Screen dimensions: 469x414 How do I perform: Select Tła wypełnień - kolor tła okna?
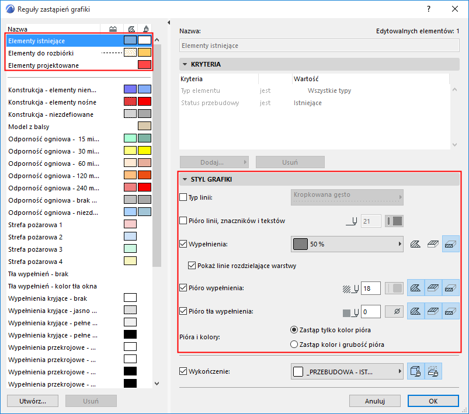tap(79, 286)
